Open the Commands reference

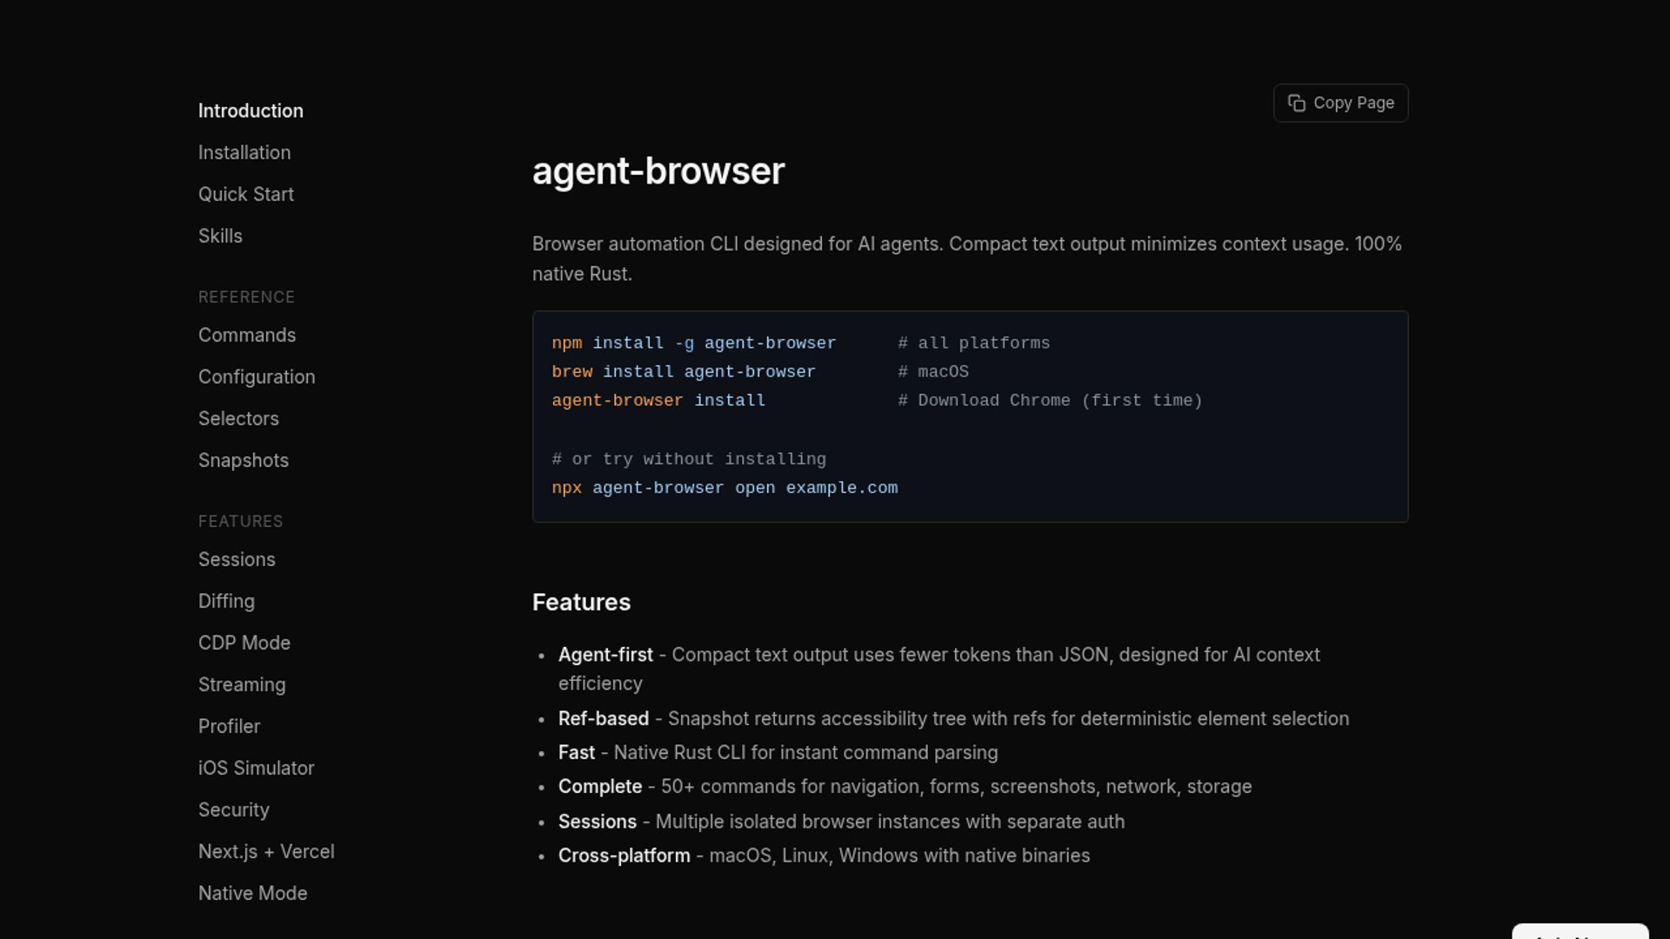(x=247, y=336)
